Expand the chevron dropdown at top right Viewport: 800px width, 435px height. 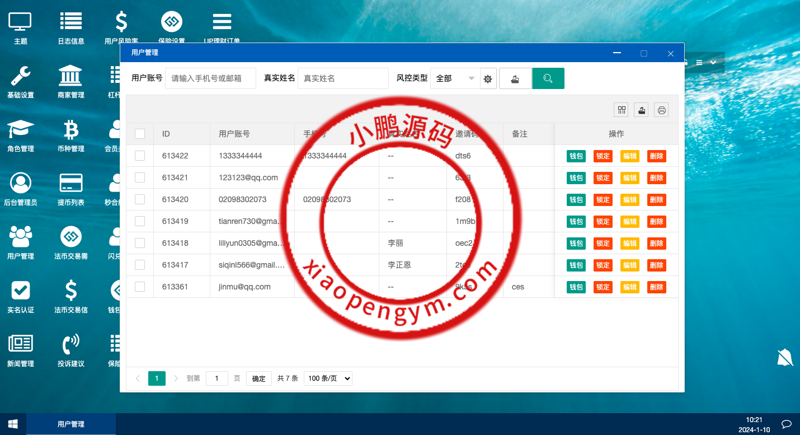[713, 63]
